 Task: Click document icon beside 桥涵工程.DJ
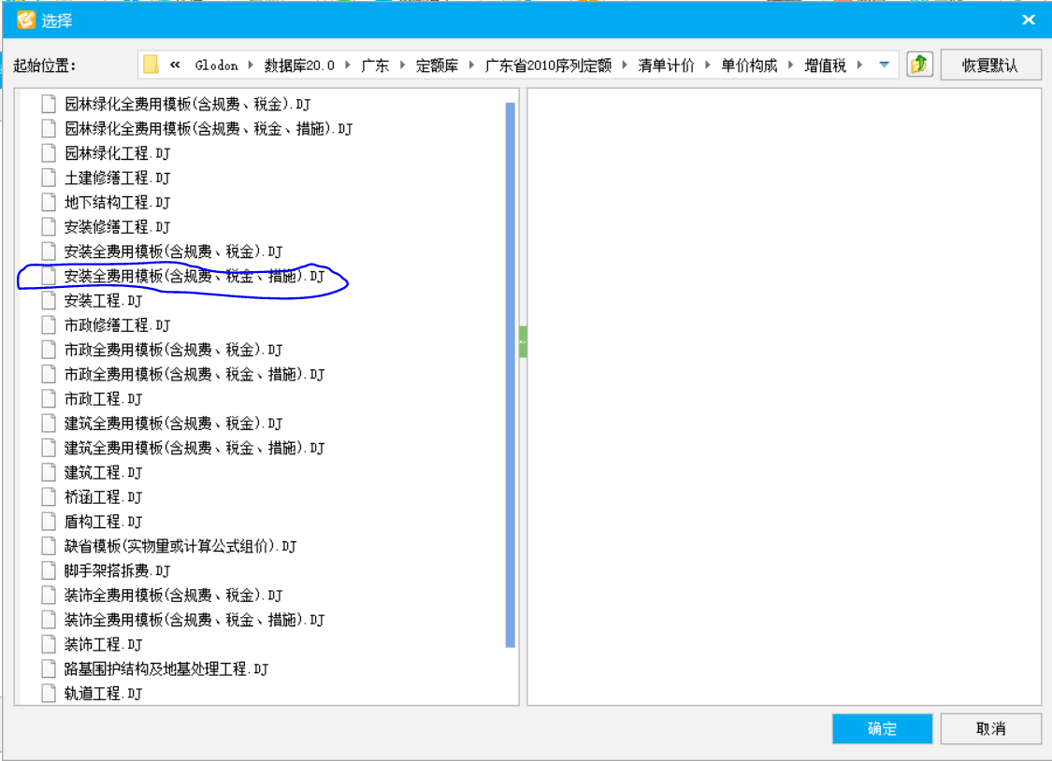(49, 496)
